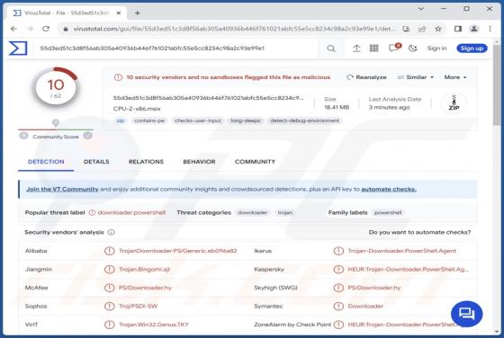Click the Join the VT Community link

(x=62, y=189)
